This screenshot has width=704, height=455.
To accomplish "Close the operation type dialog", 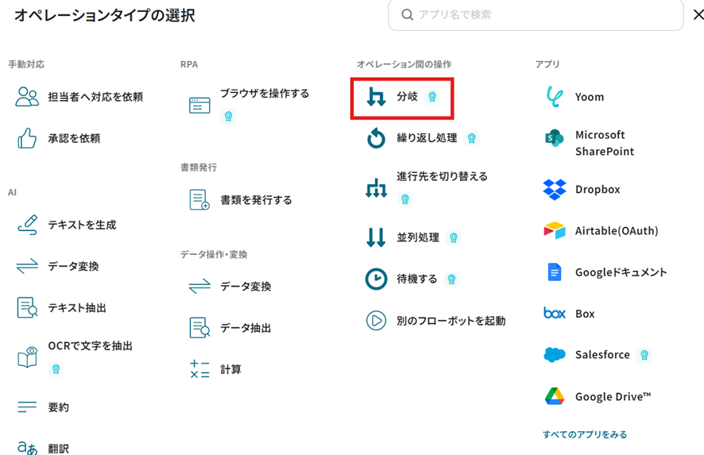I will [x=698, y=15].
